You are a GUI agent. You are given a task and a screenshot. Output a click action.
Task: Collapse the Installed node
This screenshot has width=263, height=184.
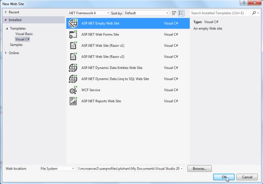tap(6, 20)
